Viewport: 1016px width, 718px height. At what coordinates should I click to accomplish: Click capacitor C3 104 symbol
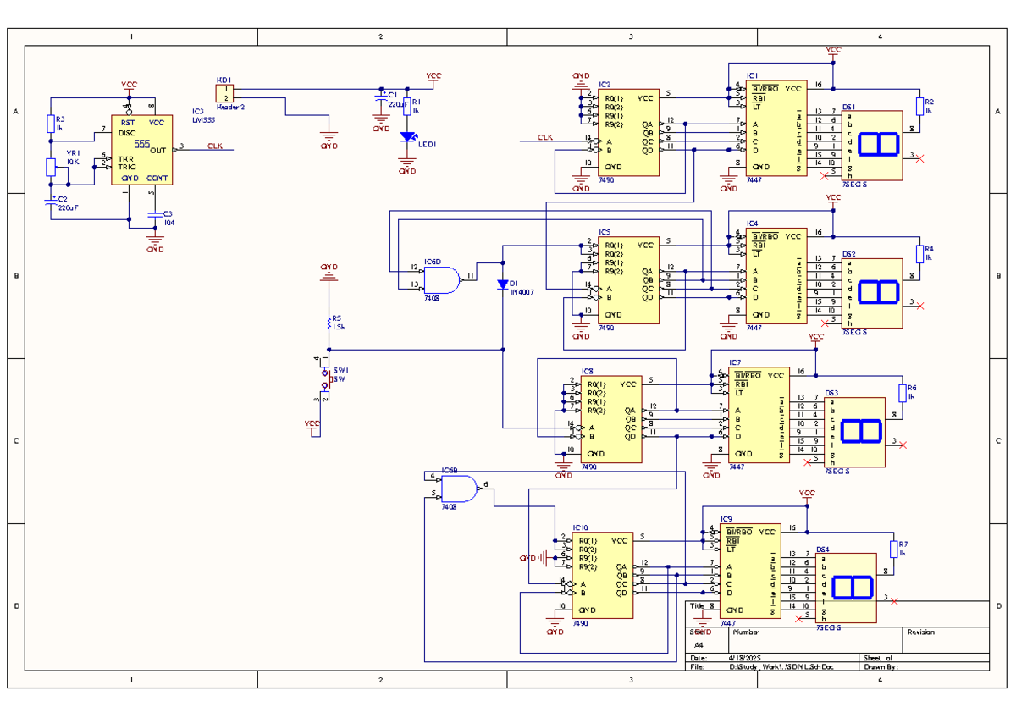point(155,217)
